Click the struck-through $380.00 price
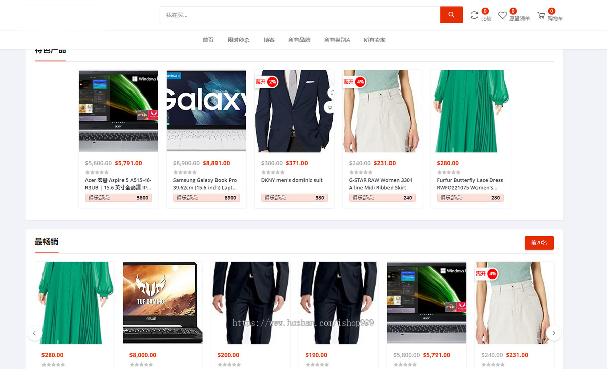The height and width of the screenshot is (369, 607). point(272,163)
